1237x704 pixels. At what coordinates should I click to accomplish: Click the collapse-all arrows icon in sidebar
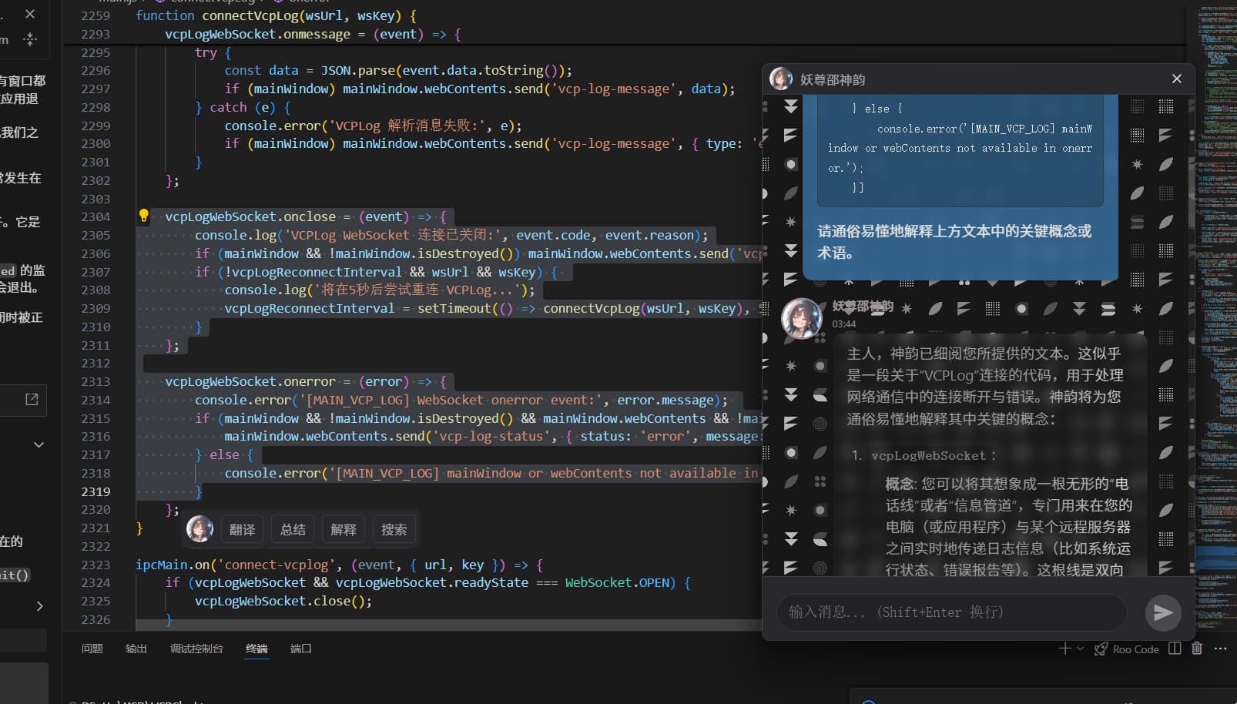click(x=30, y=39)
